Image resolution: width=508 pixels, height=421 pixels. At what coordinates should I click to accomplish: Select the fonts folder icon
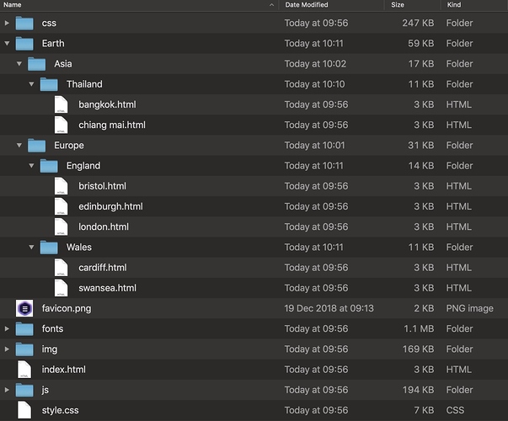pyautogui.click(x=24, y=328)
